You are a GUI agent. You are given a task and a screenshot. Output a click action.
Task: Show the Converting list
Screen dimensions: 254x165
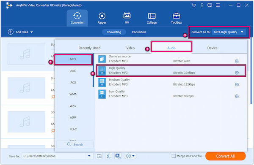(114, 32)
